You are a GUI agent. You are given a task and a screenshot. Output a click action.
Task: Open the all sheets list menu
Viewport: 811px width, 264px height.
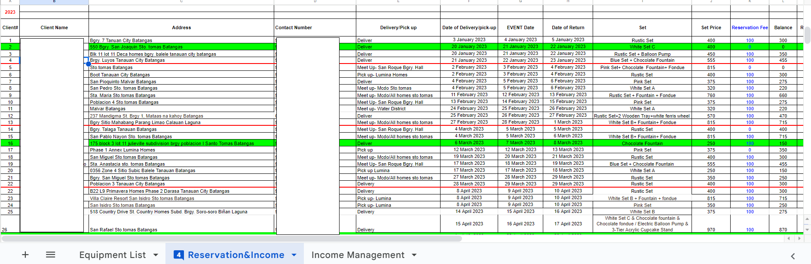(x=51, y=255)
